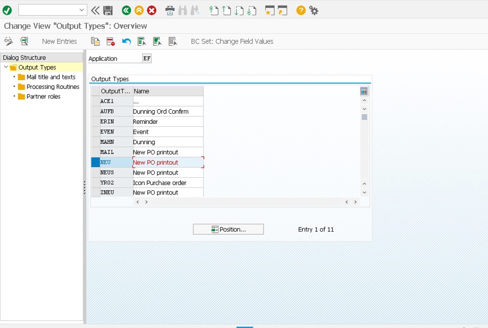The height and width of the screenshot is (328, 488).
Task: Open Mail title and texts folder
Action: [x=51, y=77]
